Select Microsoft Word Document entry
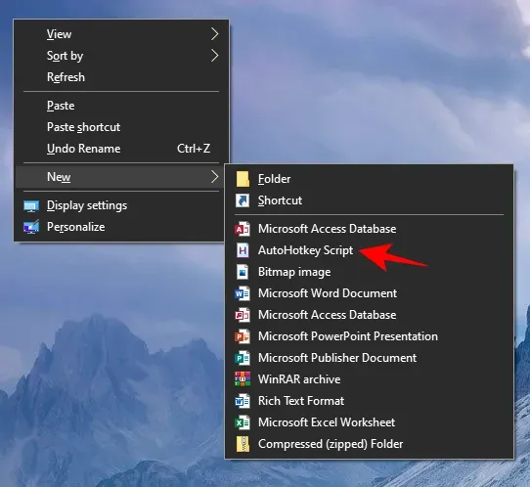 369,293
